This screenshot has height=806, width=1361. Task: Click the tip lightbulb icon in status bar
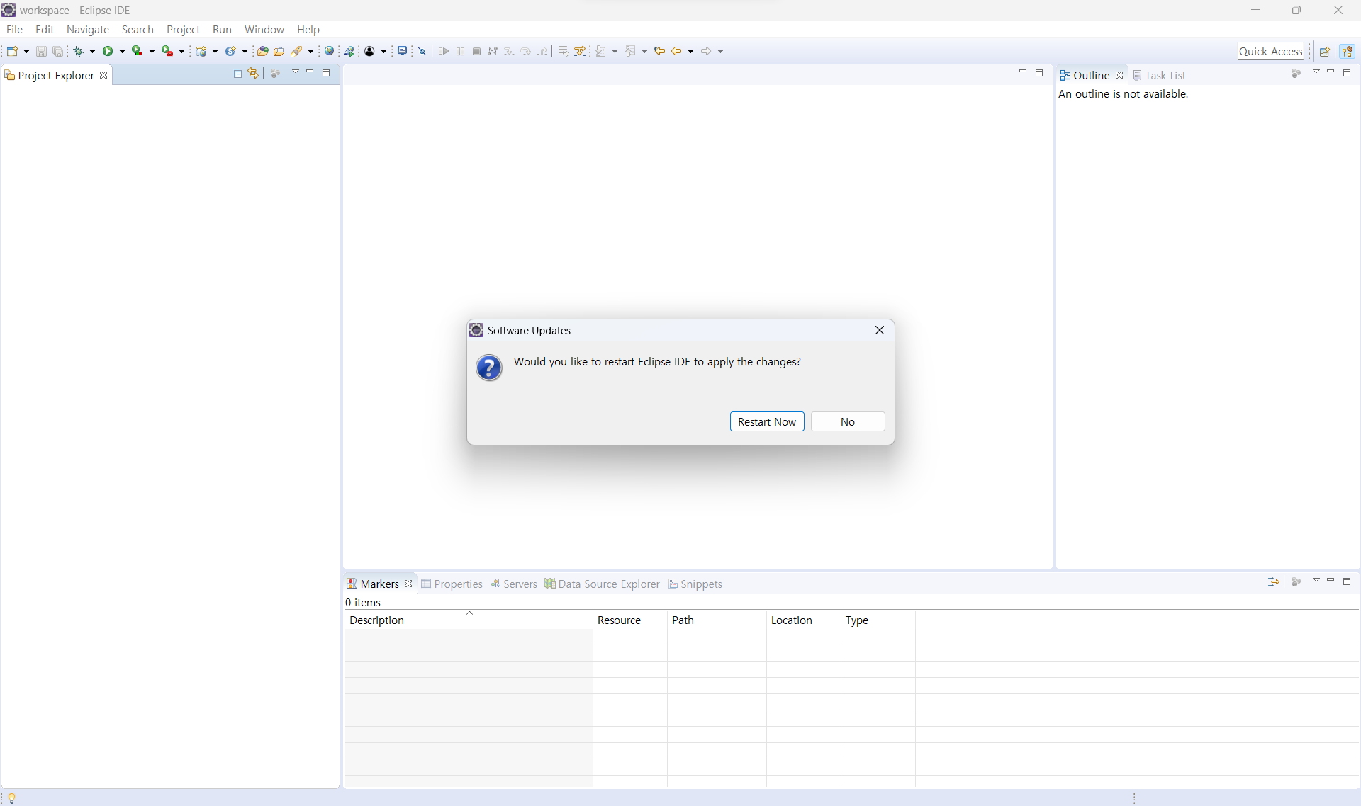click(11, 798)
